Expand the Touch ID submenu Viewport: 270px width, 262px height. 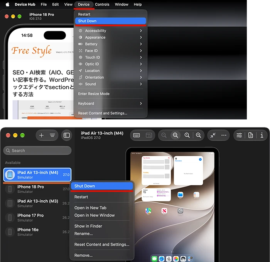[111, 57]
